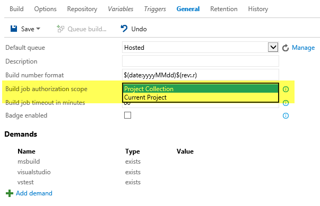Image resolution: width=320 pixels, height=206 pixels.
Task: Select the visualstudio demand row
Action: [x=34, y=172]
